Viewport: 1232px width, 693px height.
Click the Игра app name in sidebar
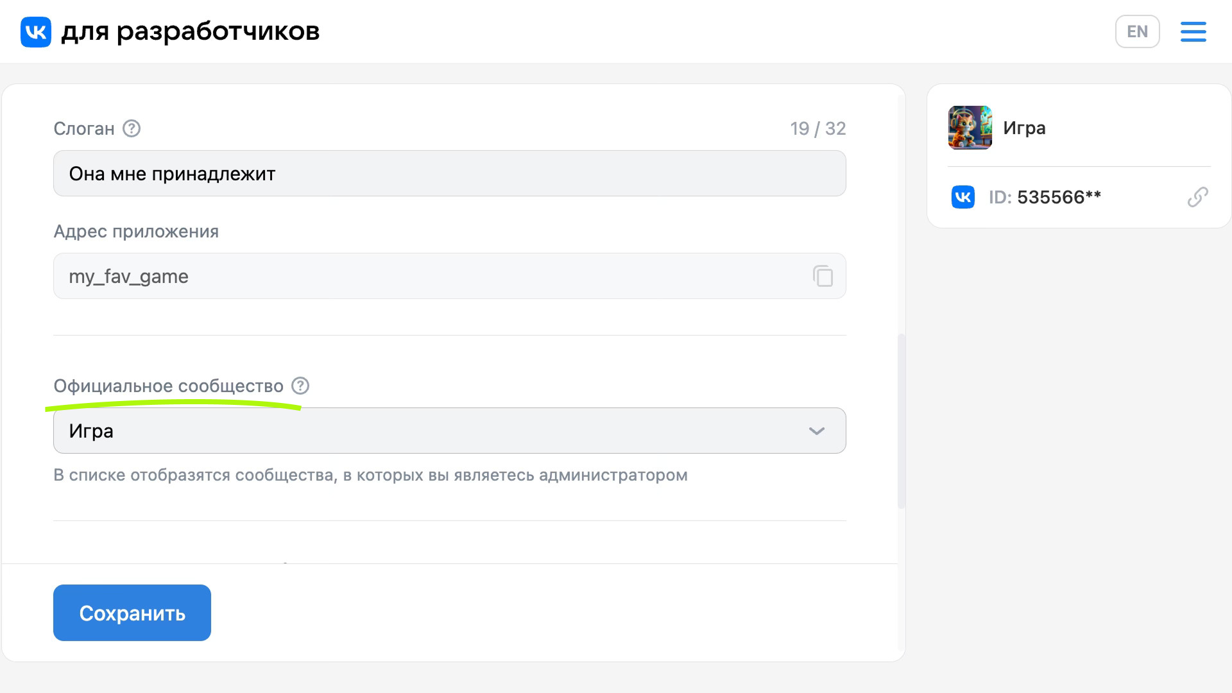pyautogui.click(x=1024, y=128)
